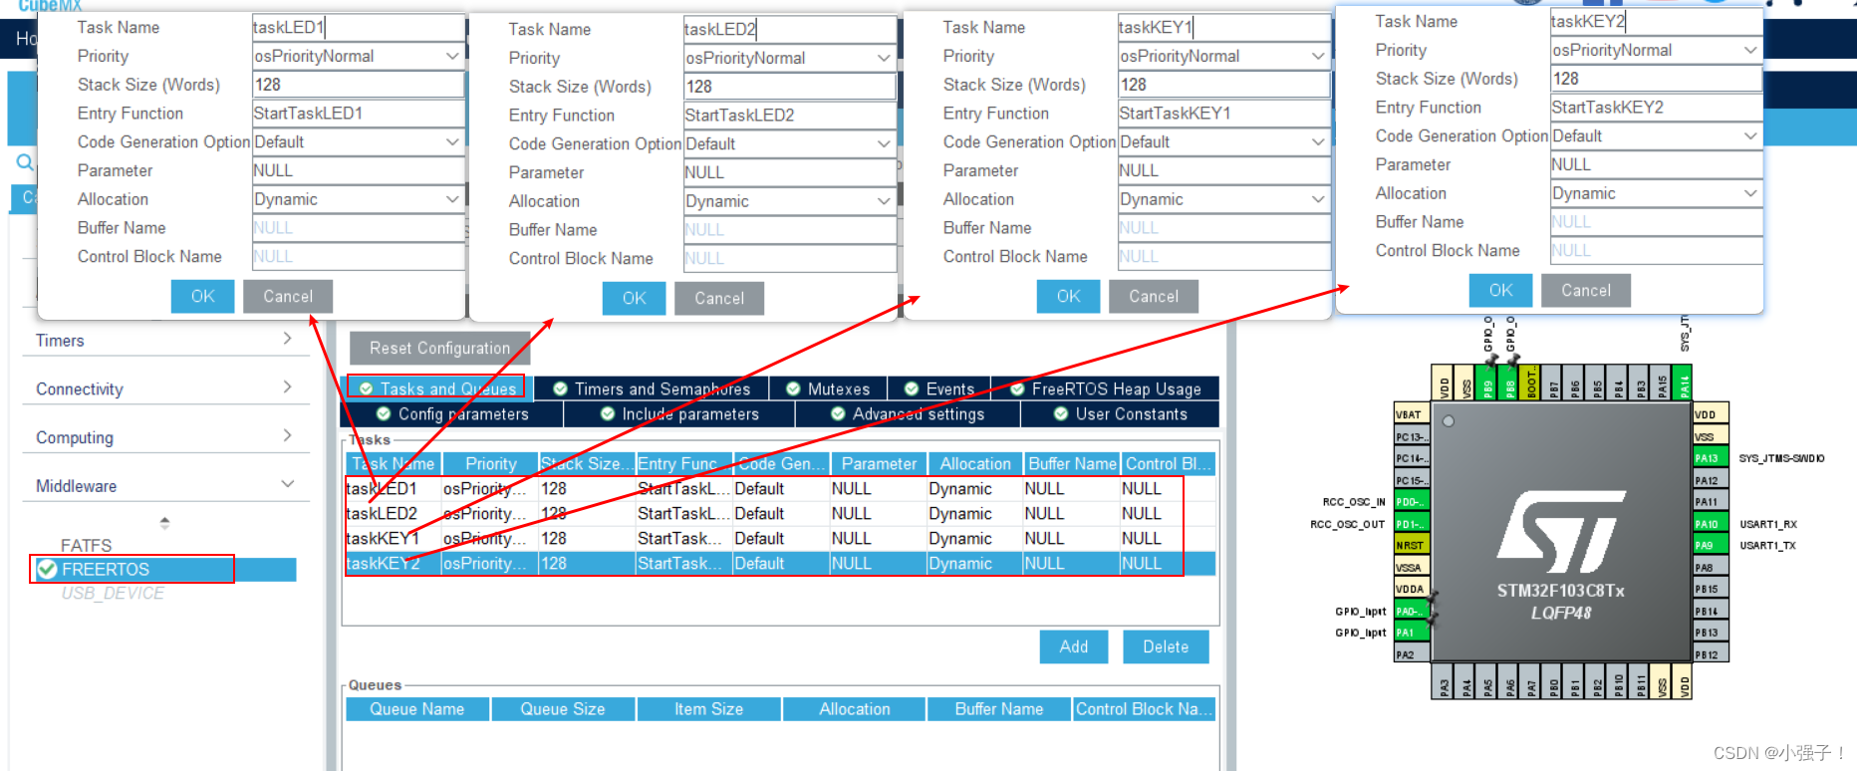Open the FreeRTOS Heap Usage tab
This screenshot has width=1857, height=771.
pyautogui.click(x=1105, y=388)
